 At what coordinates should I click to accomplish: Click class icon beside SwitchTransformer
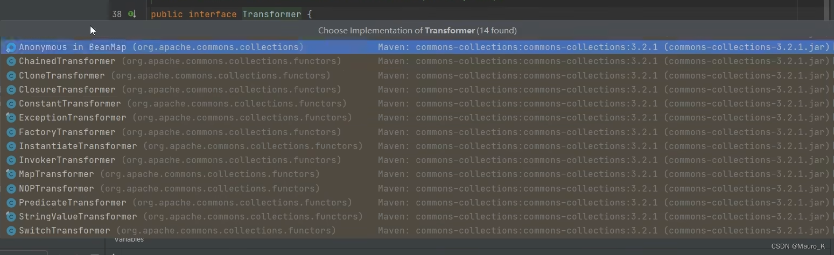pyautogui.click(x=11, y=231)
